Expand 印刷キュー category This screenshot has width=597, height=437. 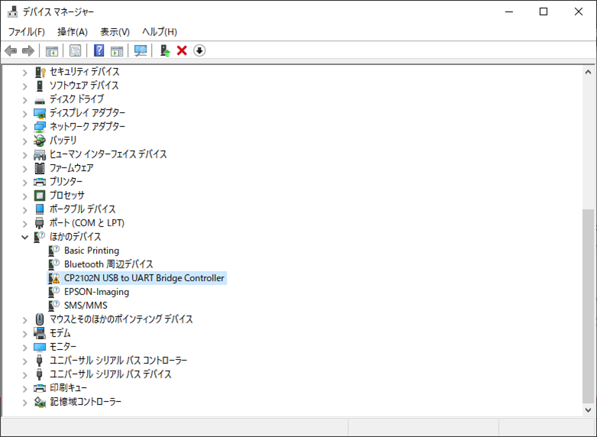[x=24, y=389]
